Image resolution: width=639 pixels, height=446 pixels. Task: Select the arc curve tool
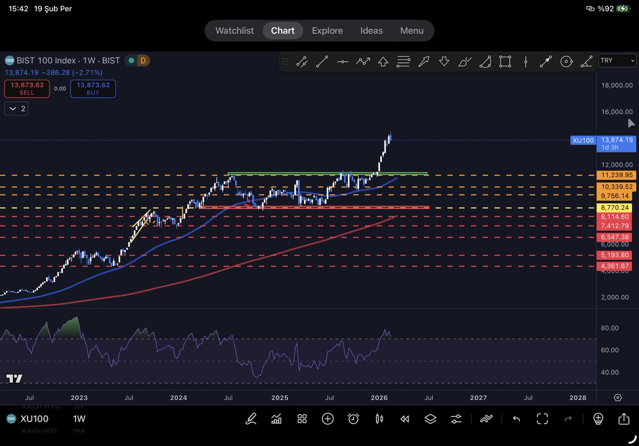[x=485, y=62]
